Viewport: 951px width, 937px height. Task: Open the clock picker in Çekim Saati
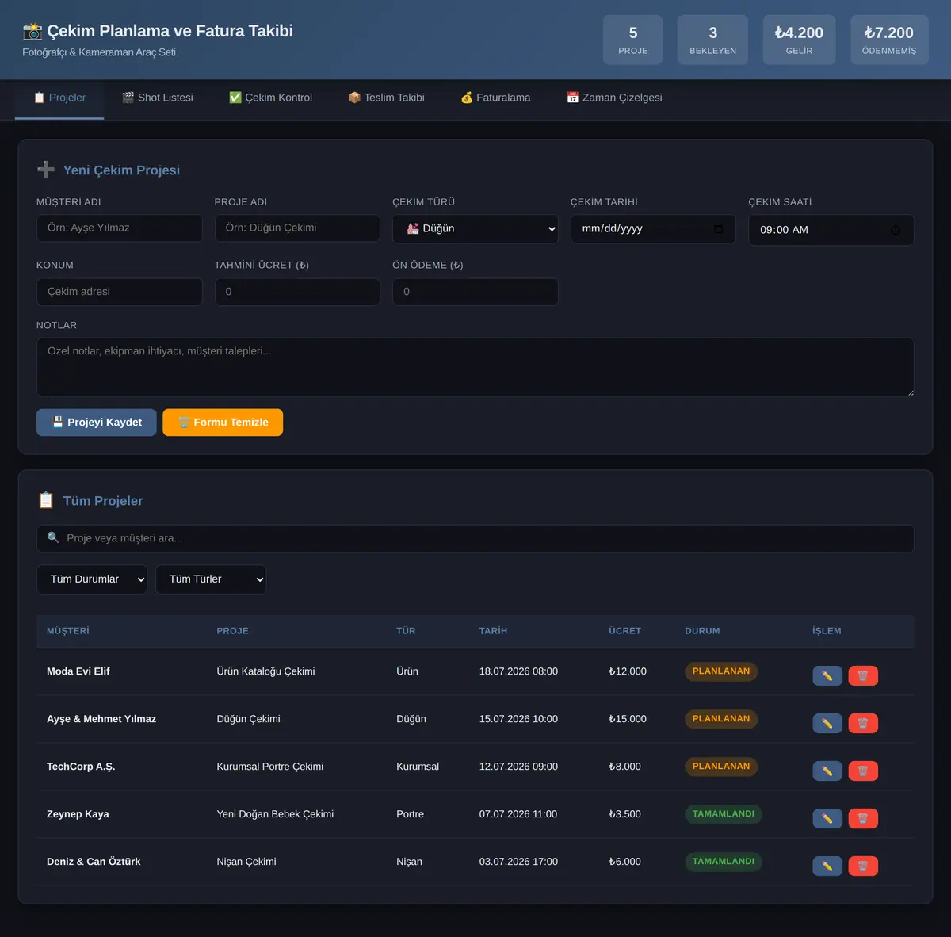[x=896, y=230]
